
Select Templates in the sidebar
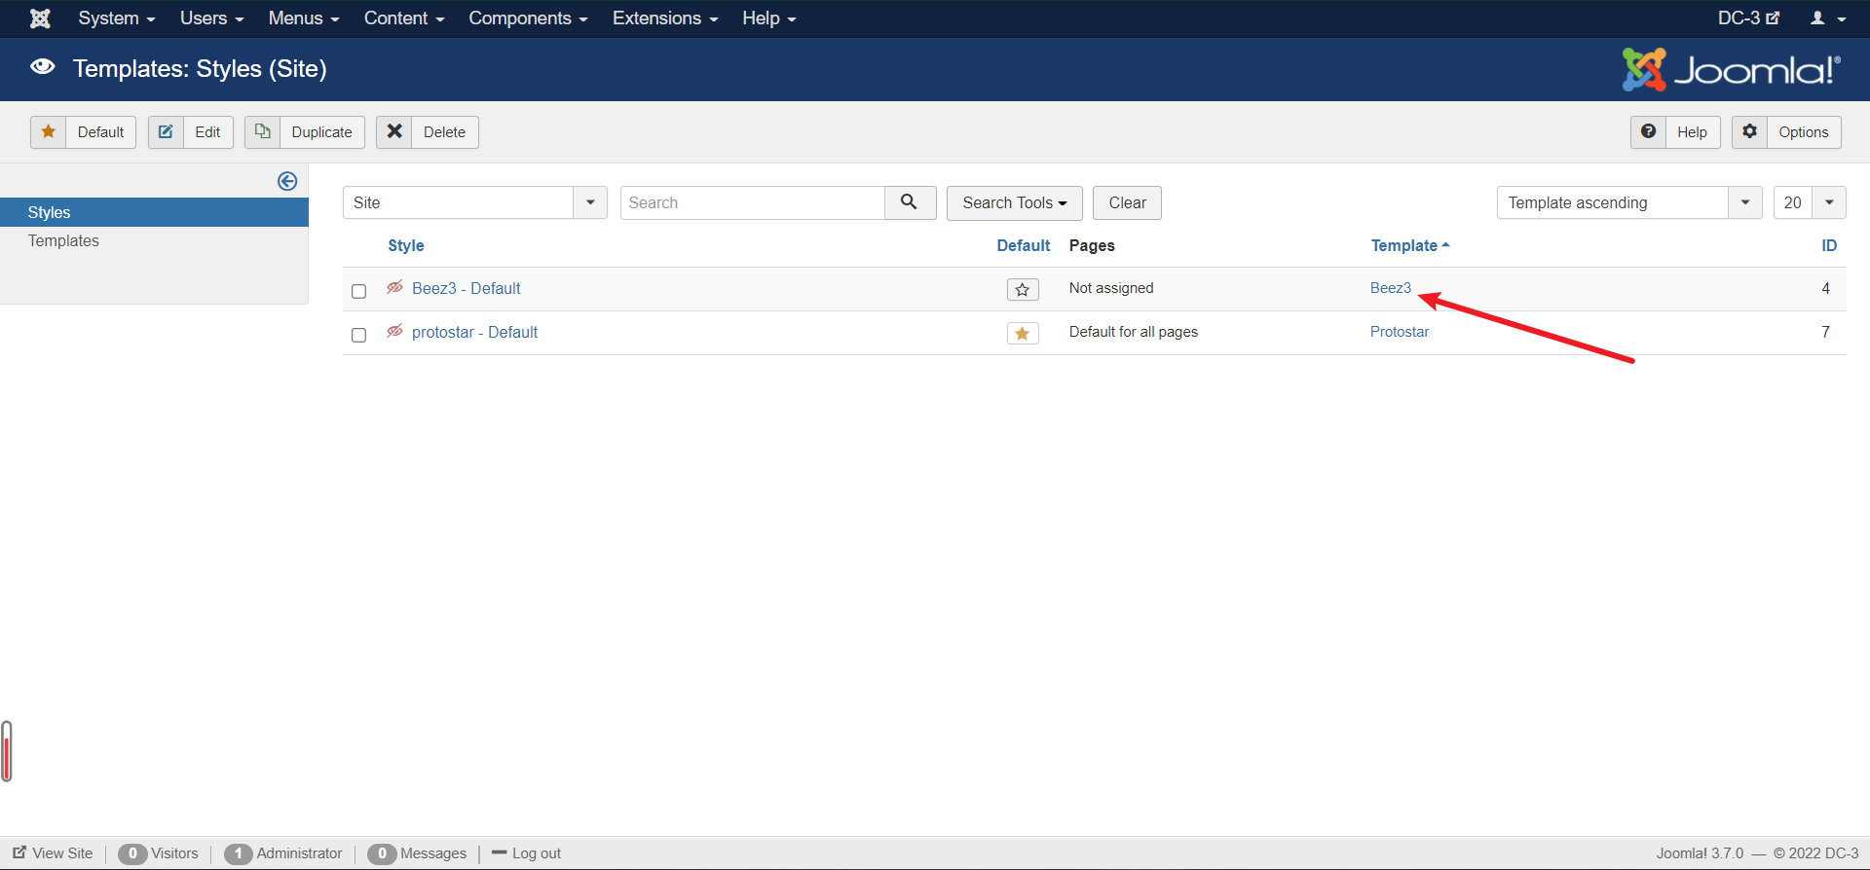(63, 240)
